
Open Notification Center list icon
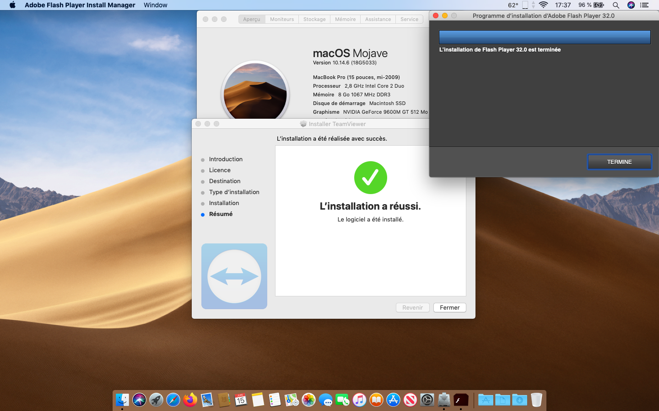(x=644, y=5)
